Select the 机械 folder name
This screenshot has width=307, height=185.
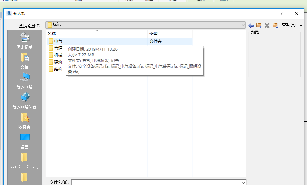point(58,55)
